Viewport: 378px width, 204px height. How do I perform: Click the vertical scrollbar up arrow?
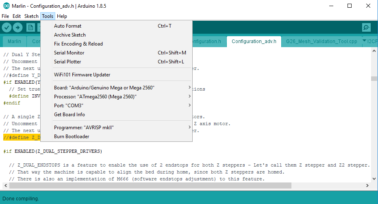(374, 51)
